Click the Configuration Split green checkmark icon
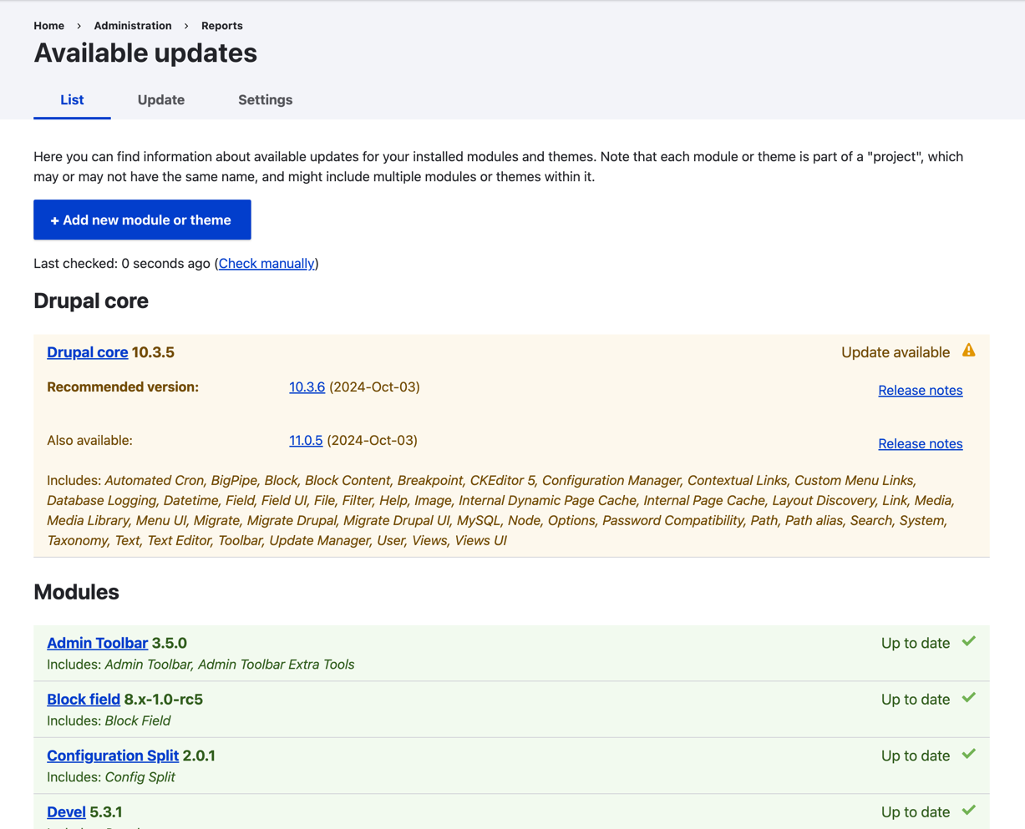Viewport: 1025px width, 829px height. [968, 754]
